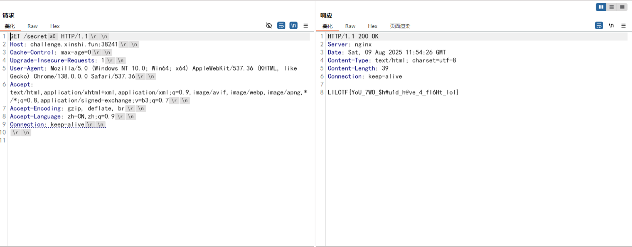This screenshot has height=247, width=632.
Task: Open response 页面渲染 render tab
Action: pos(400,26)
